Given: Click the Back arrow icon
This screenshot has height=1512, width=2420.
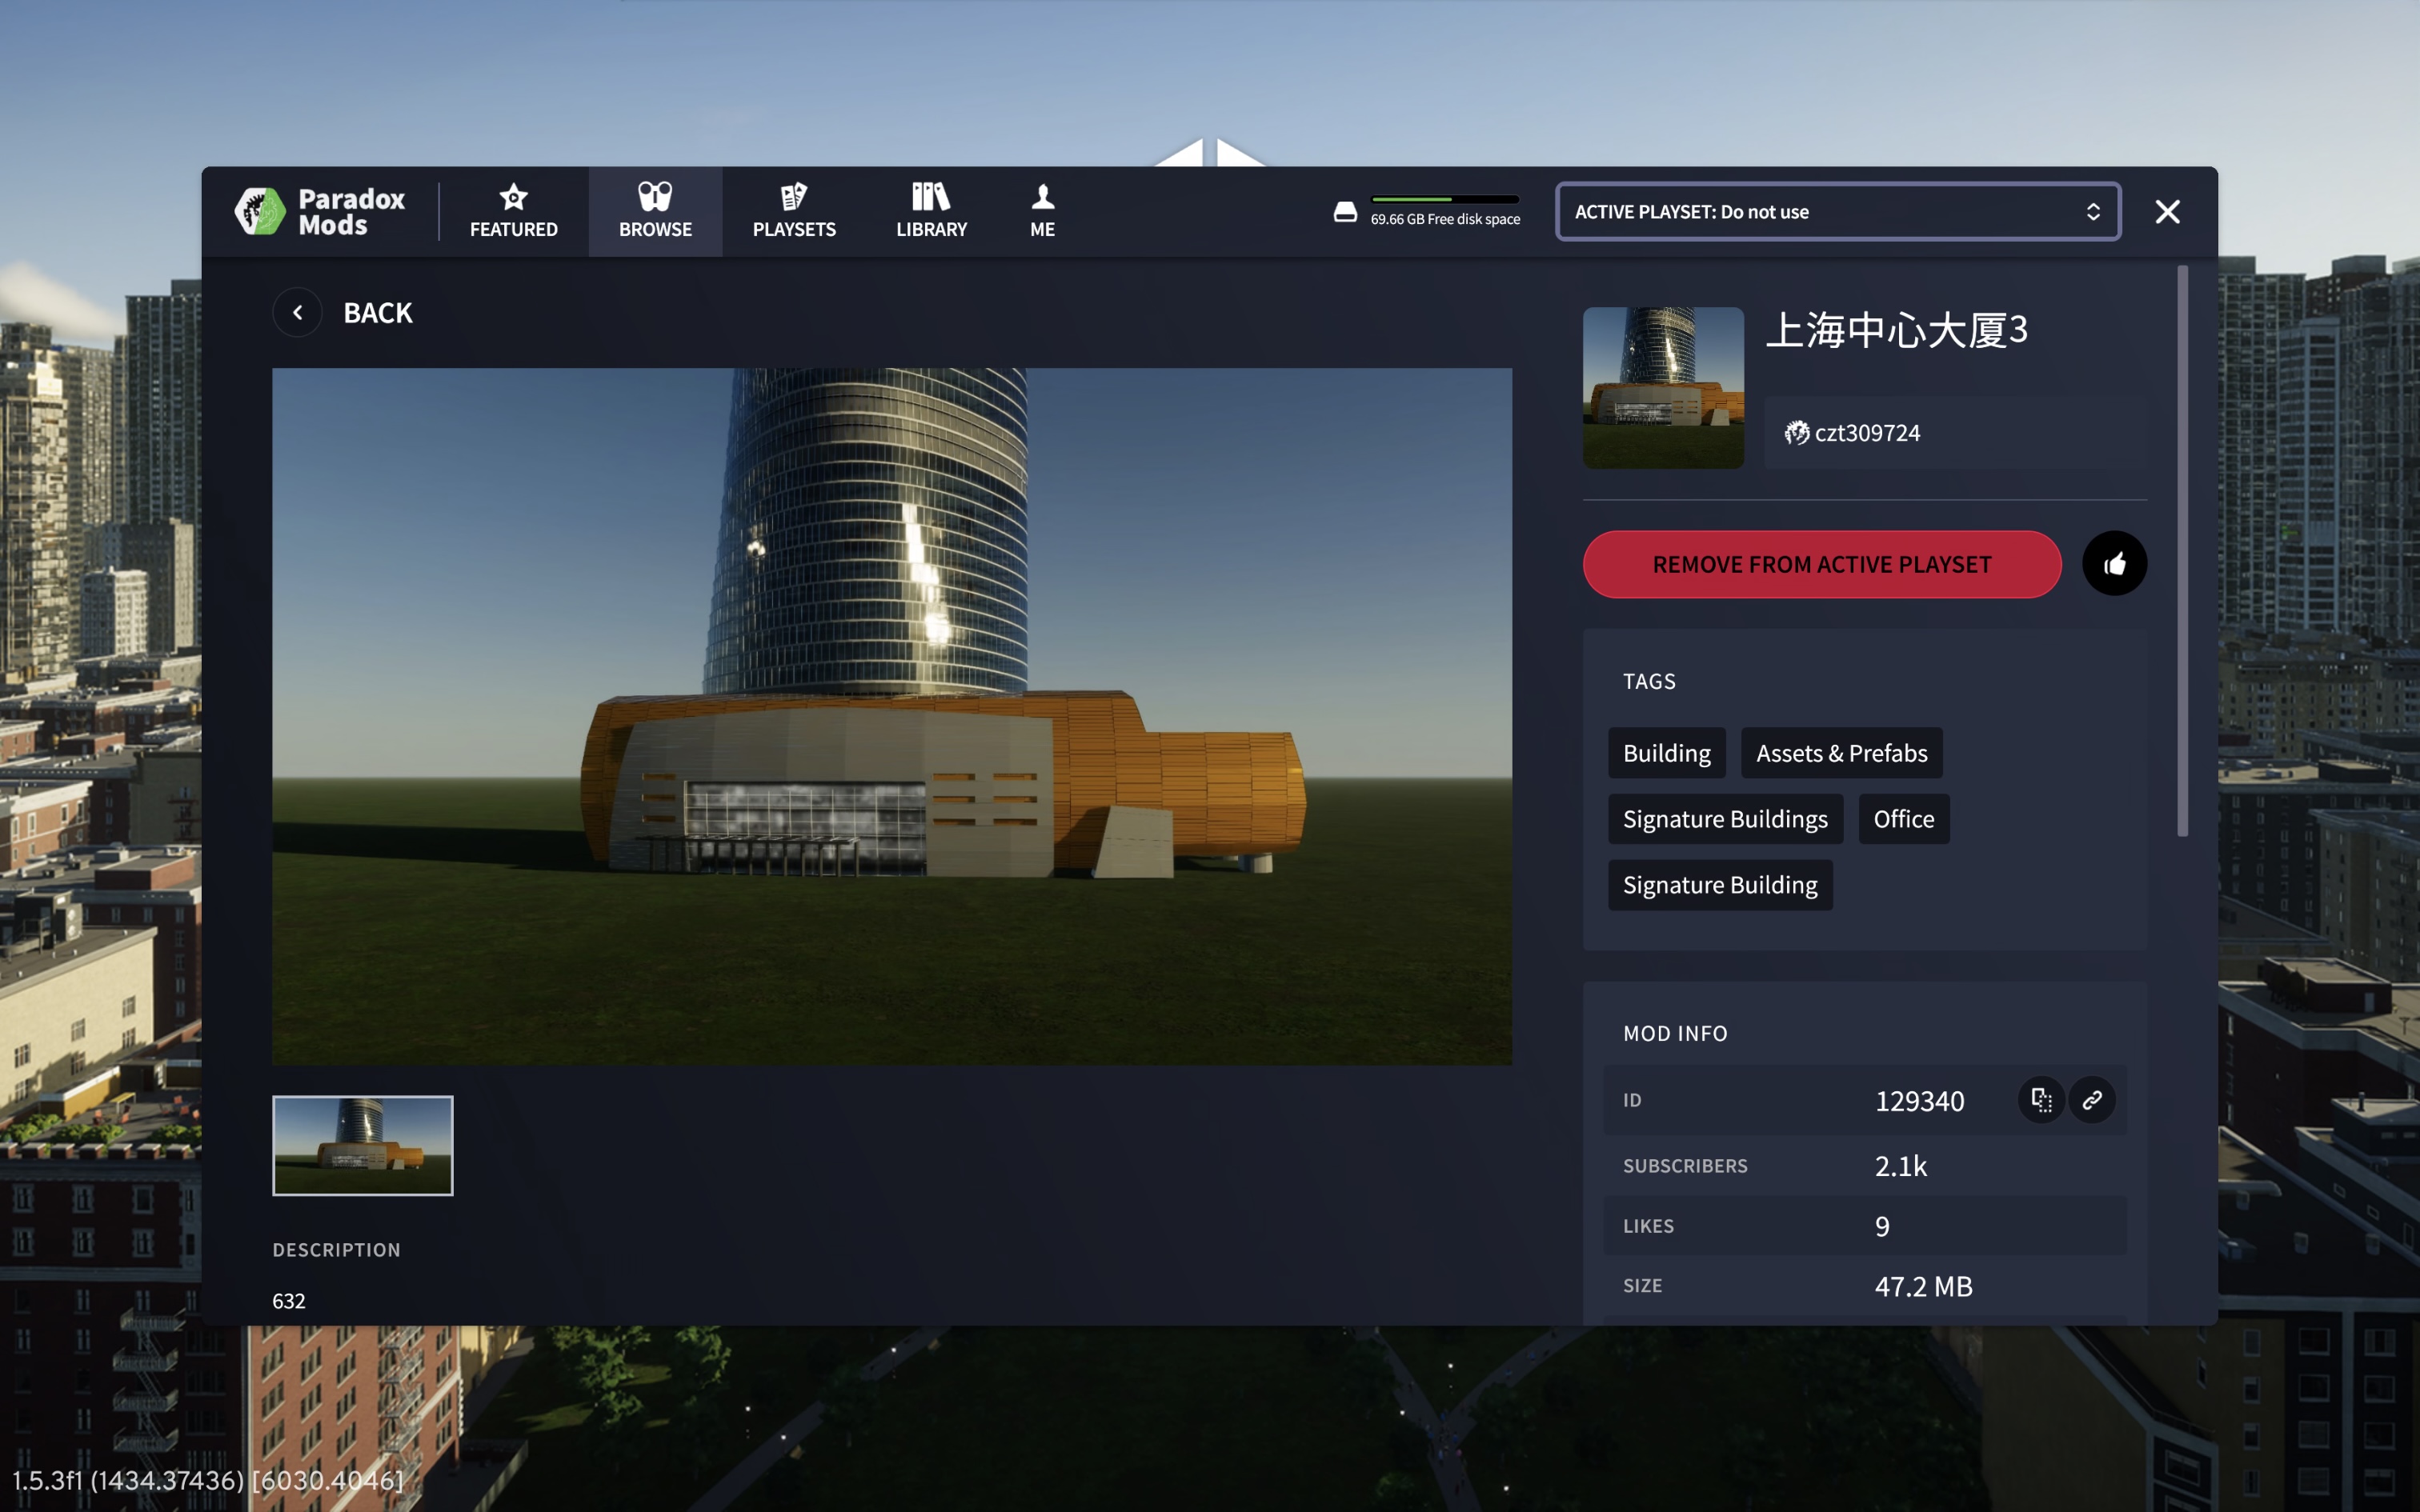Looking at the screenshot, I should (x=297, y=313).
